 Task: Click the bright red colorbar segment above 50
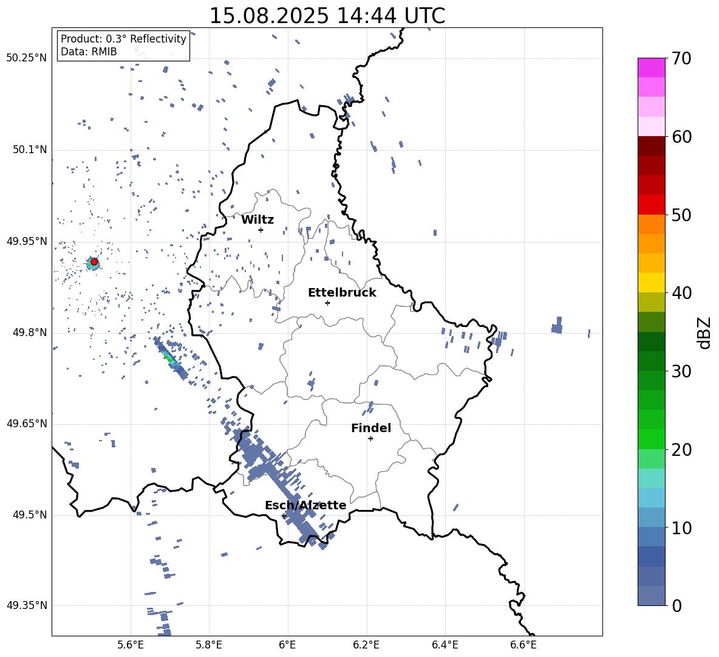click(x=651, y=205)
